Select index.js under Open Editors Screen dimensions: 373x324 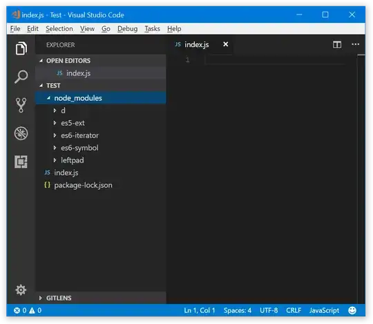click(x=101, y=73)
